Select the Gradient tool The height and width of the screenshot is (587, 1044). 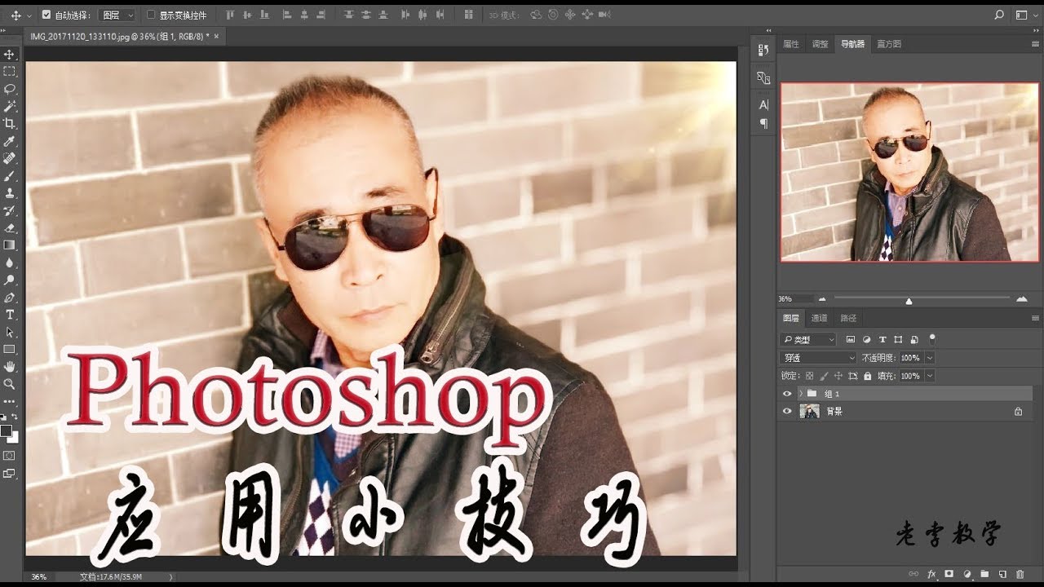click(10, 245)
